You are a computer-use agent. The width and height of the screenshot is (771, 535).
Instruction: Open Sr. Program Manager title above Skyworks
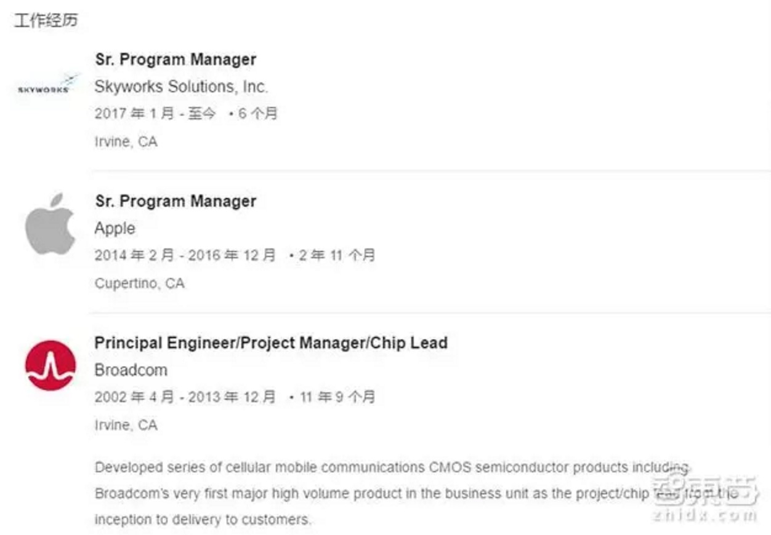coord(176,60)
